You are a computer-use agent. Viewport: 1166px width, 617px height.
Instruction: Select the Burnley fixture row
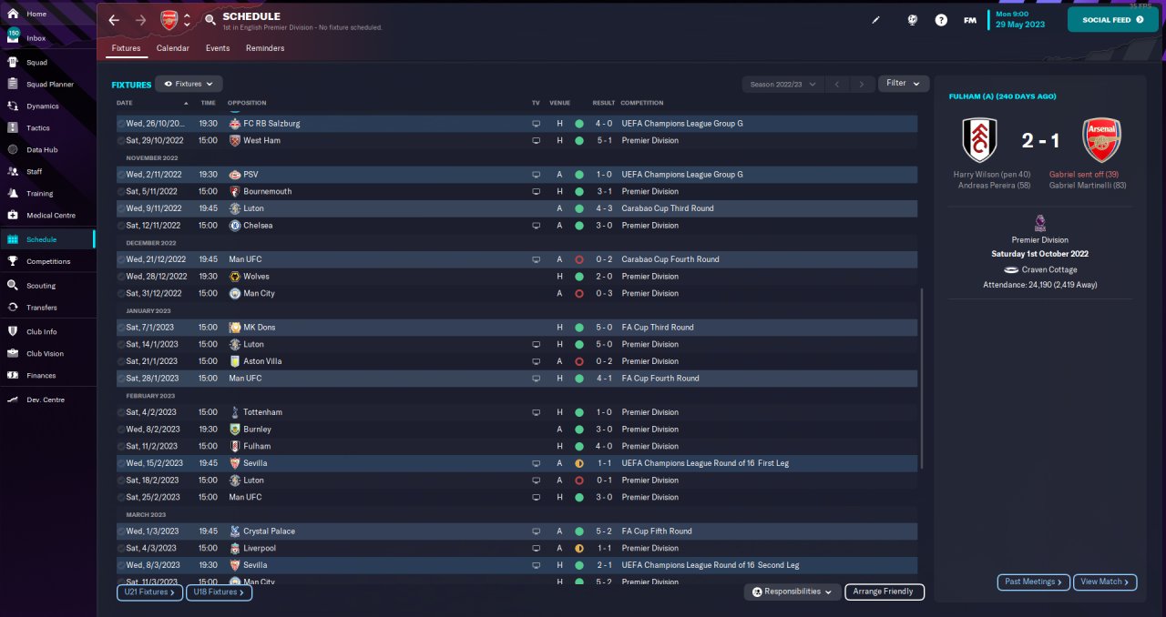tap(517, 430)
